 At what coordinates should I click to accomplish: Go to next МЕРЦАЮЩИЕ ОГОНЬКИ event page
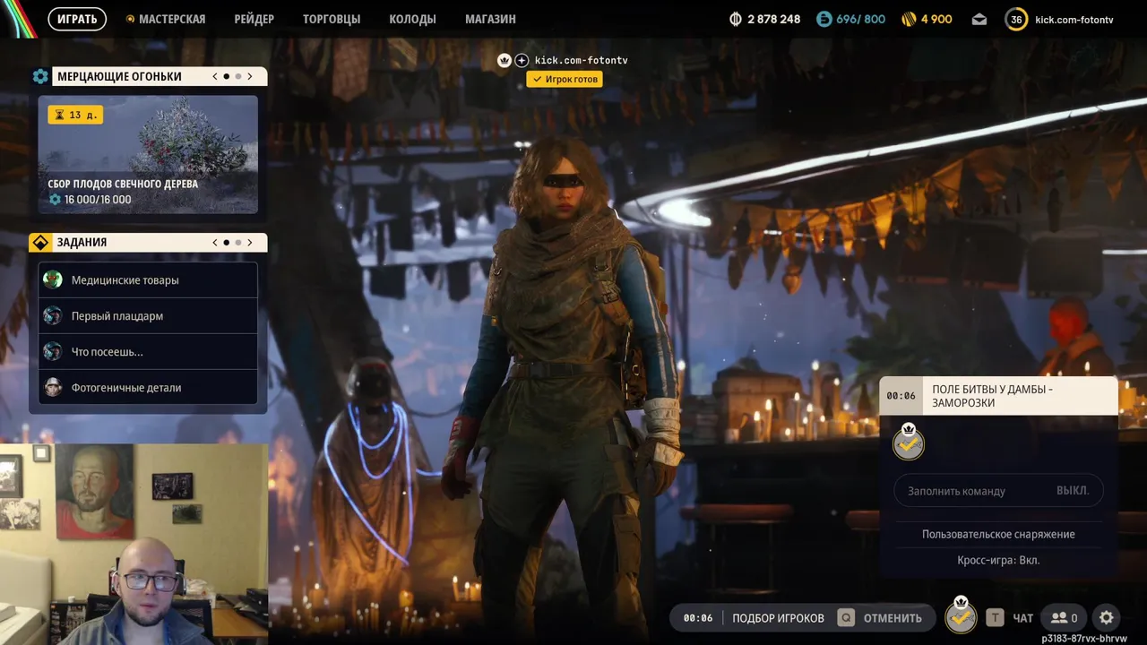tap(250, 76)
